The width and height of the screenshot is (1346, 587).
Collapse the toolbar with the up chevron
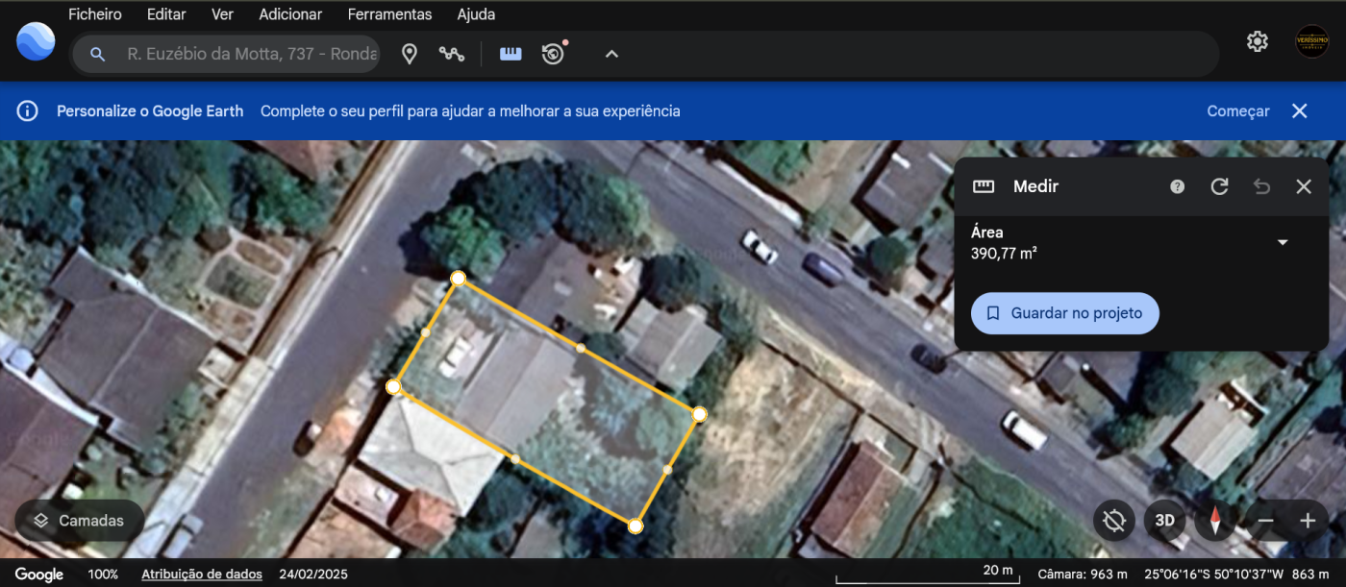click(x=611, y=54)
